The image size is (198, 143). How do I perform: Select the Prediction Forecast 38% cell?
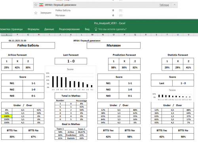114,67
